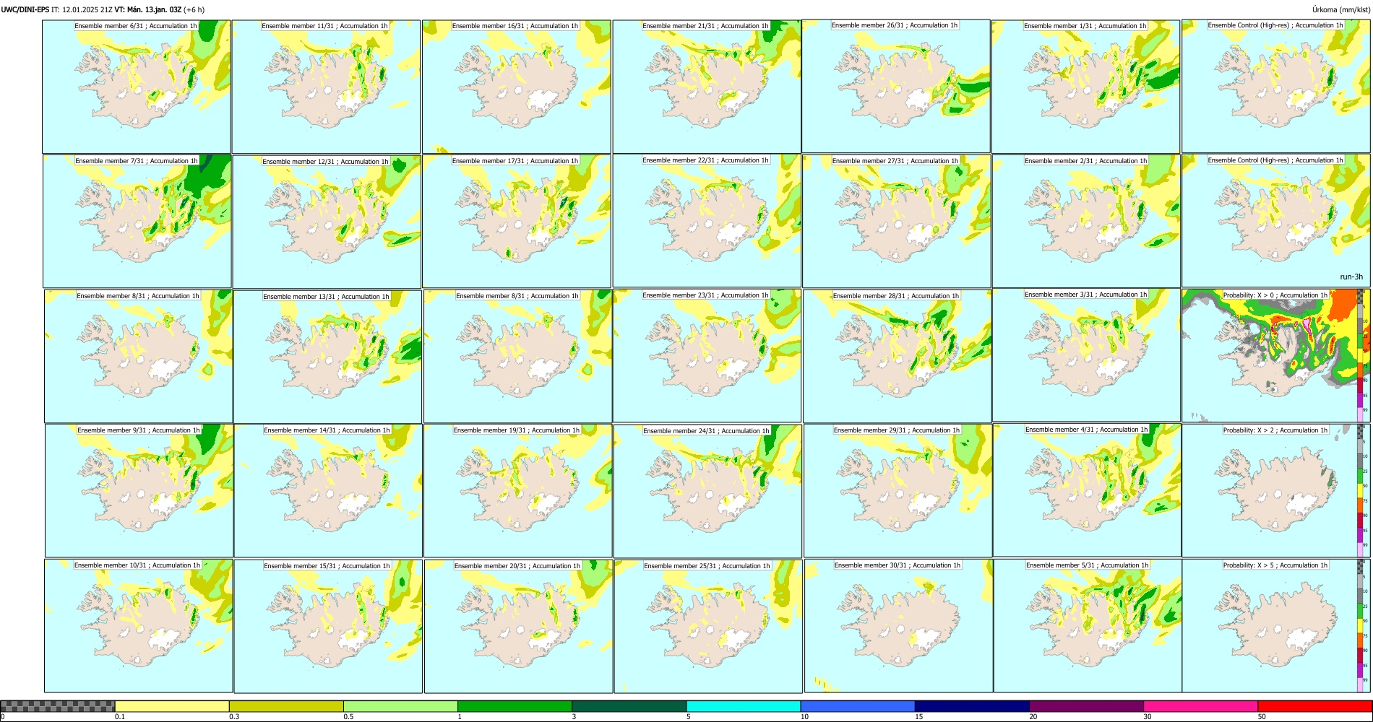Open the Ensemble member 11/31 precipitation map
Screen dimensions: 1373x722
point(326,87)
